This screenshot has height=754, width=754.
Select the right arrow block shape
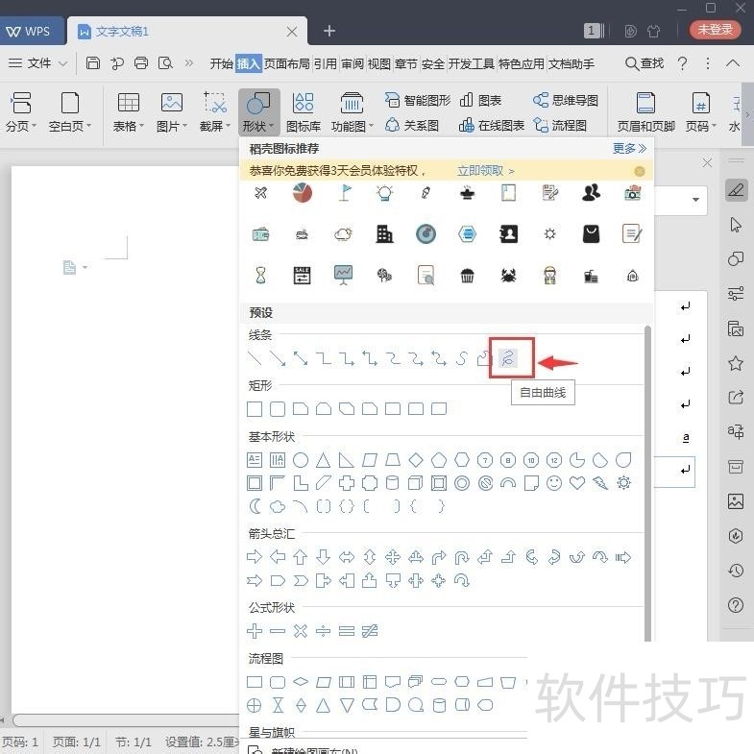[255, 557]
